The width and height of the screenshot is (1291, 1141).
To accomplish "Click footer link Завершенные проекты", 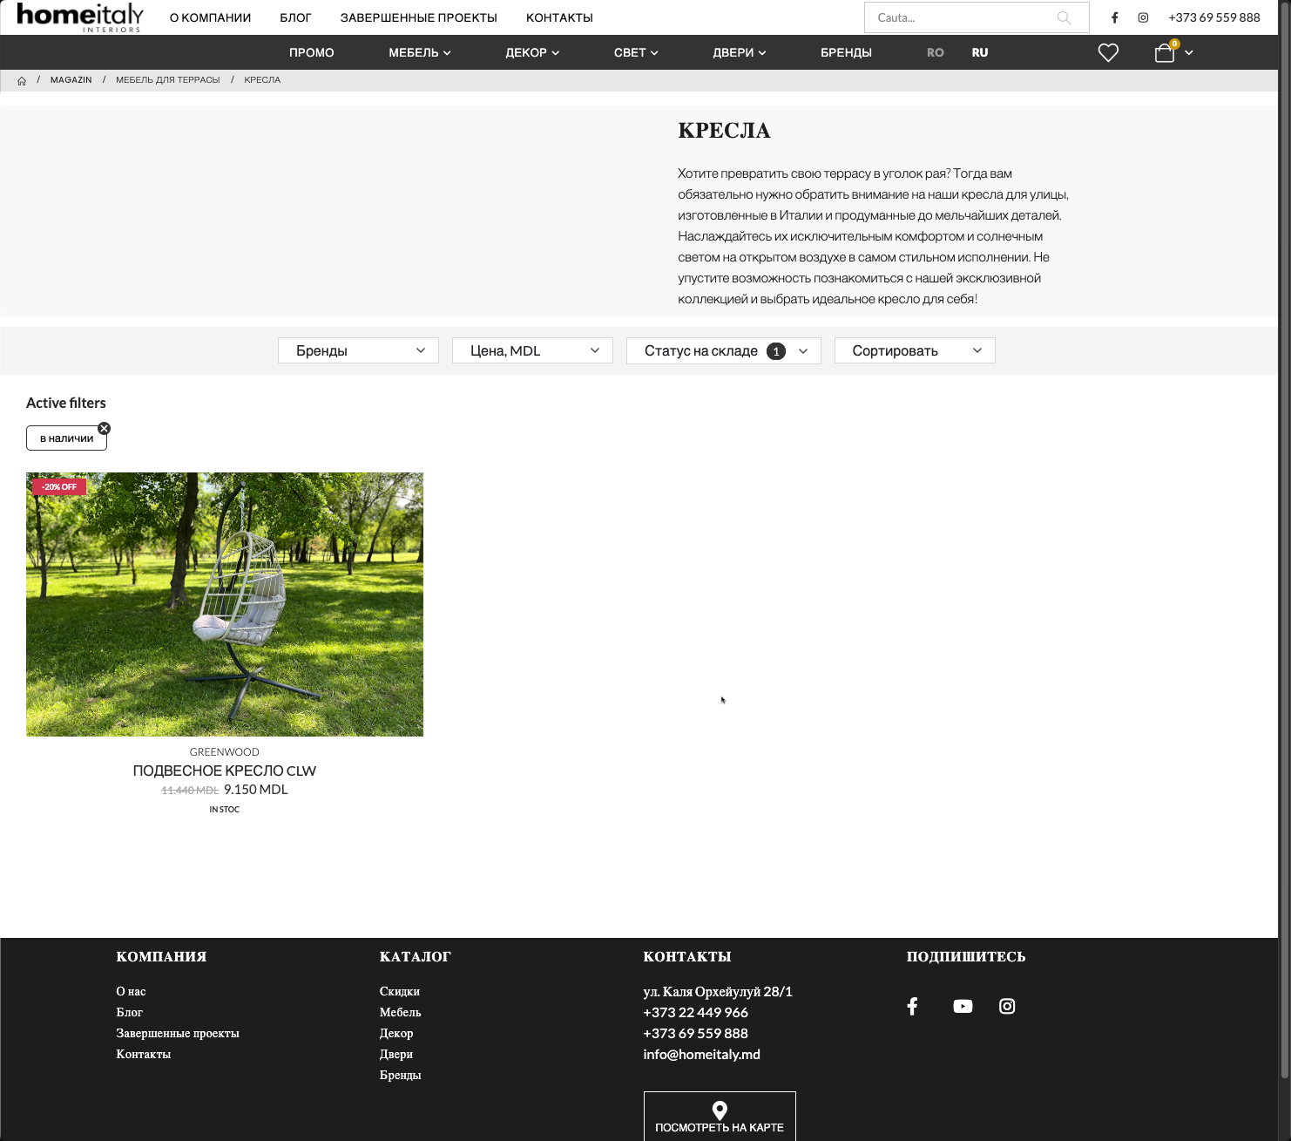I will point(178,1034).
